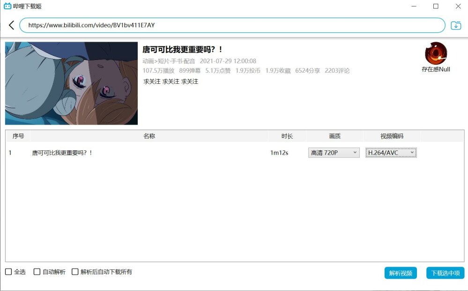The image size is (468, 291).
Task: Click the 画质 column header
Action: tap(334, 136)
